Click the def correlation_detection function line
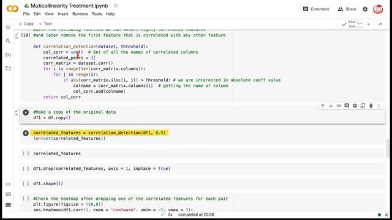The width and height of the screenshot is (392, 220). (x=91, y=46)
